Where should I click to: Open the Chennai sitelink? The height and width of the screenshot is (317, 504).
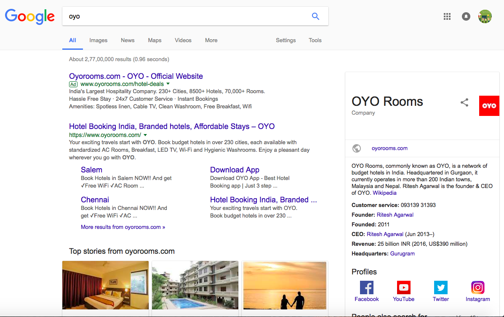95,200
